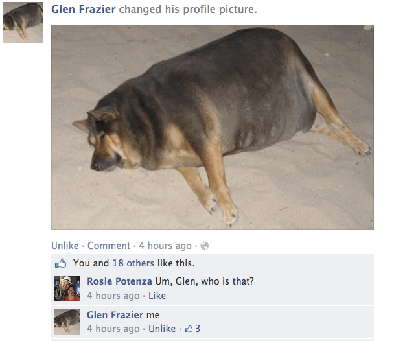394x341 pixels.
Task: Open the post's '4 hours ago' timestamp
Action: [165, 246]
